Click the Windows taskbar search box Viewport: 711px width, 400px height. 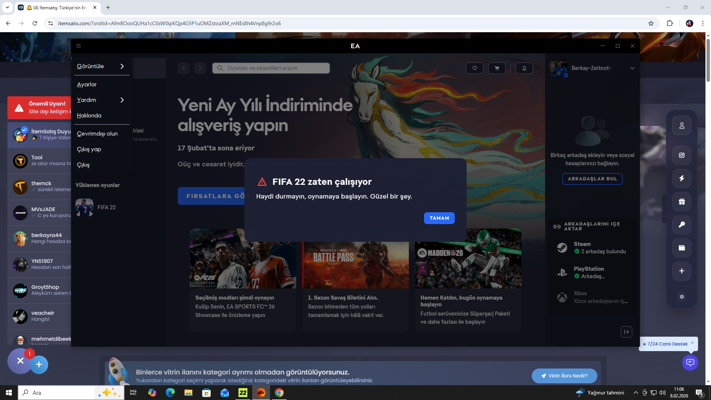pos(56,393)
